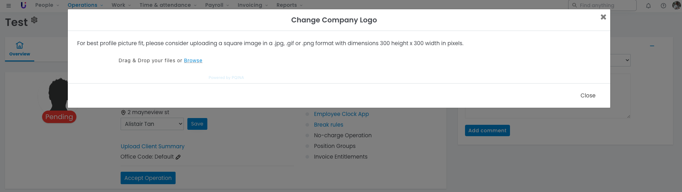Click the app logo icon

[24, 5]
